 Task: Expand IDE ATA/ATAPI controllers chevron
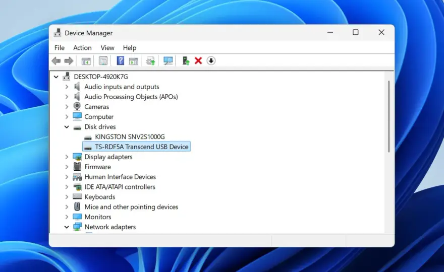(67, 187)
